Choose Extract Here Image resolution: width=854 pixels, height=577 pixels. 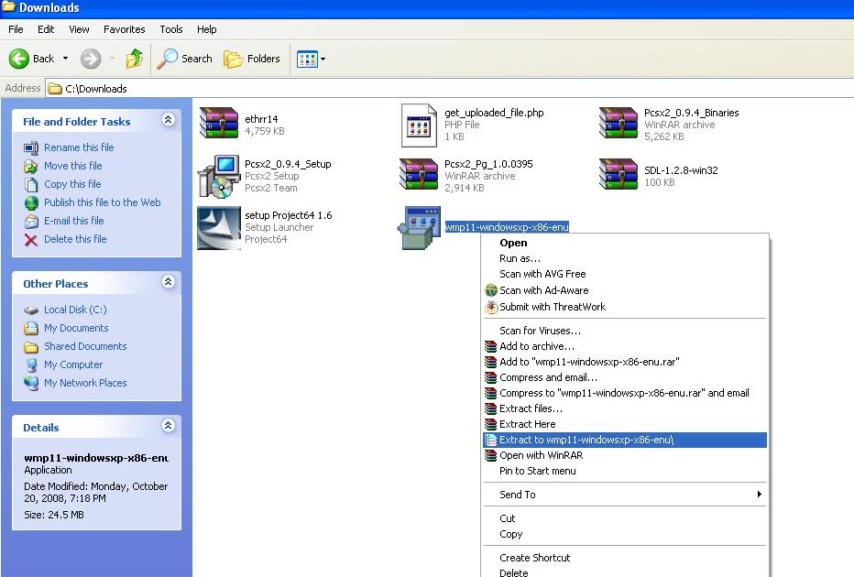tap(625, 424)
